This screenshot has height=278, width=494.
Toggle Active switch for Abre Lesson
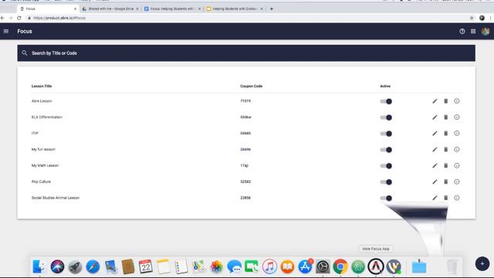[x=386, y=101]
